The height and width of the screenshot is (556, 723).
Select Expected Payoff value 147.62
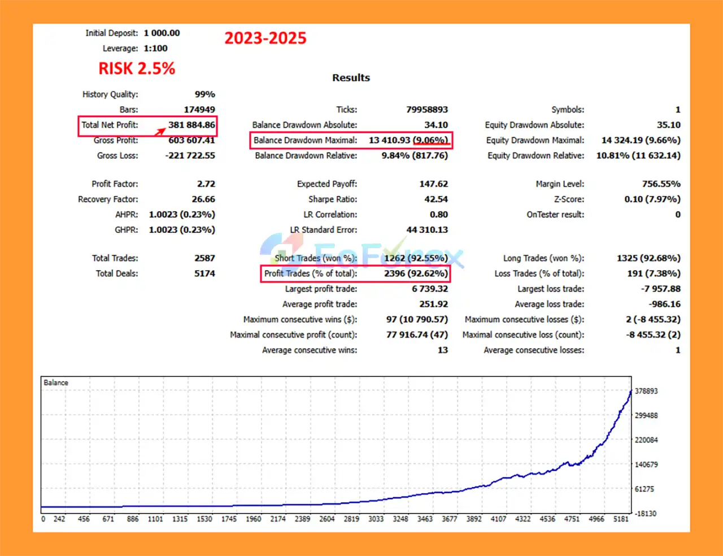[x=434, y=184]
